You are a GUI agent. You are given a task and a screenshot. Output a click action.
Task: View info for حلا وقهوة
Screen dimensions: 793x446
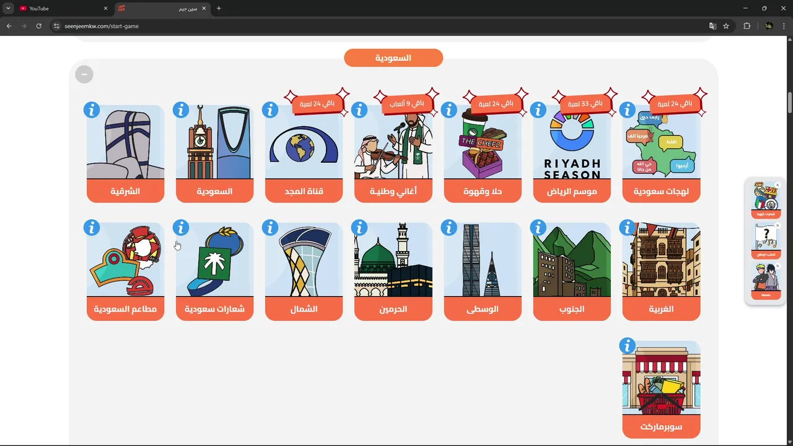[449, 110]
